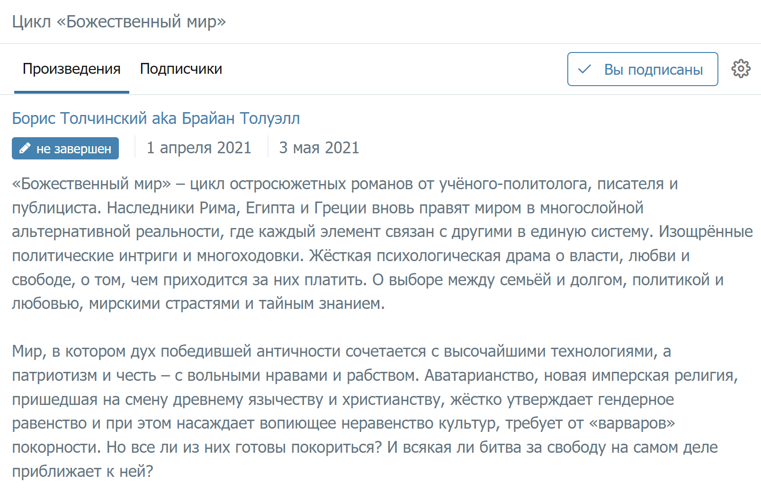The width and height of the screenshot is (761, 492).
Task: Click the start date «1 апреля 2021»
Action: pos(199,148)
